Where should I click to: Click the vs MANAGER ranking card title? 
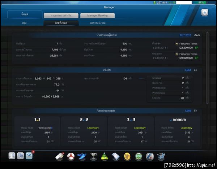[x=178, y=120]
